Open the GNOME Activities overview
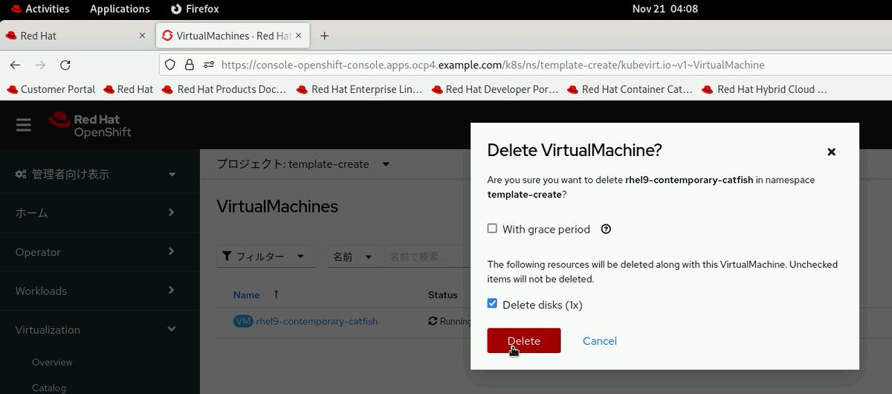The height and width of the screenshot is (394, 892). pos(39,9)
